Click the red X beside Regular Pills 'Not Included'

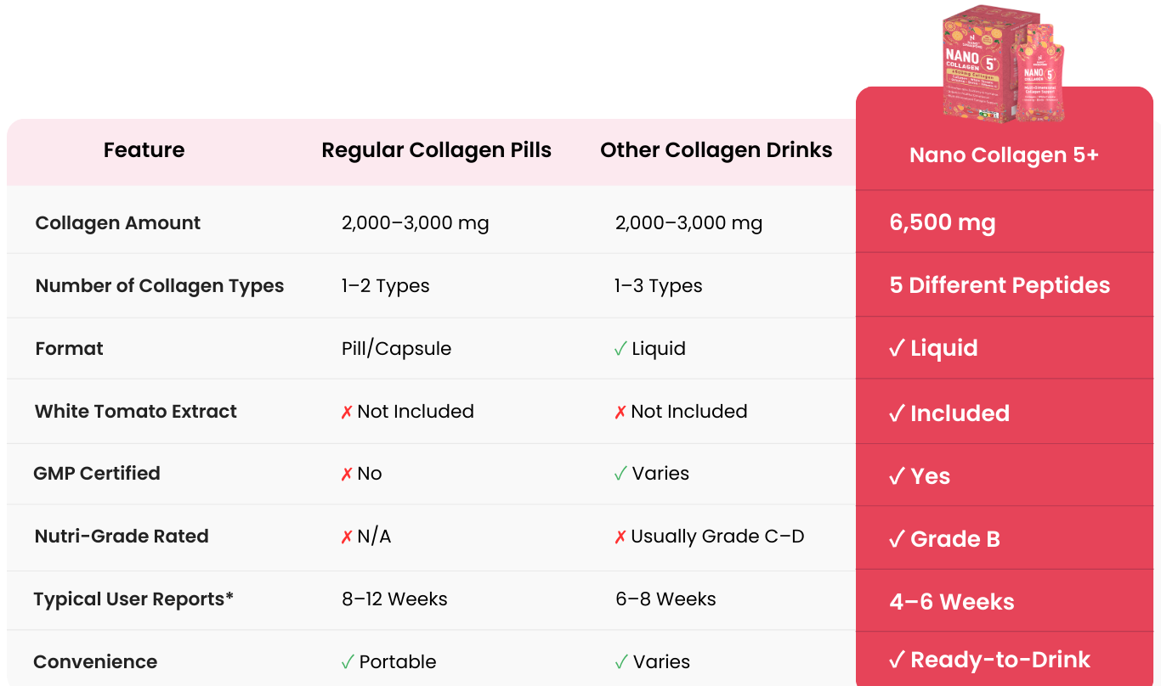347,413
